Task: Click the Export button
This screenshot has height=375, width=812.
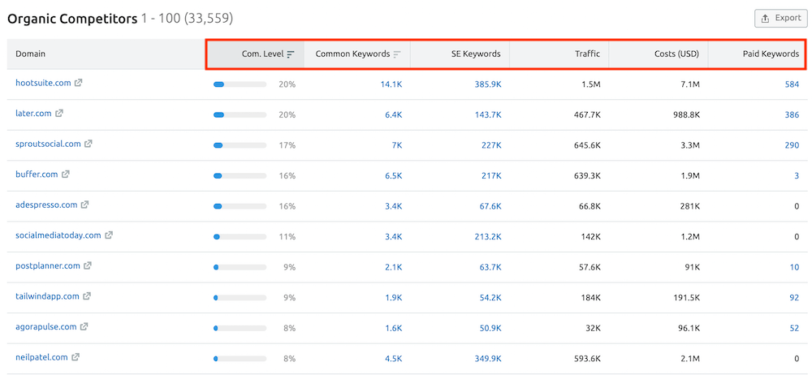Action: tap(780, 18)
